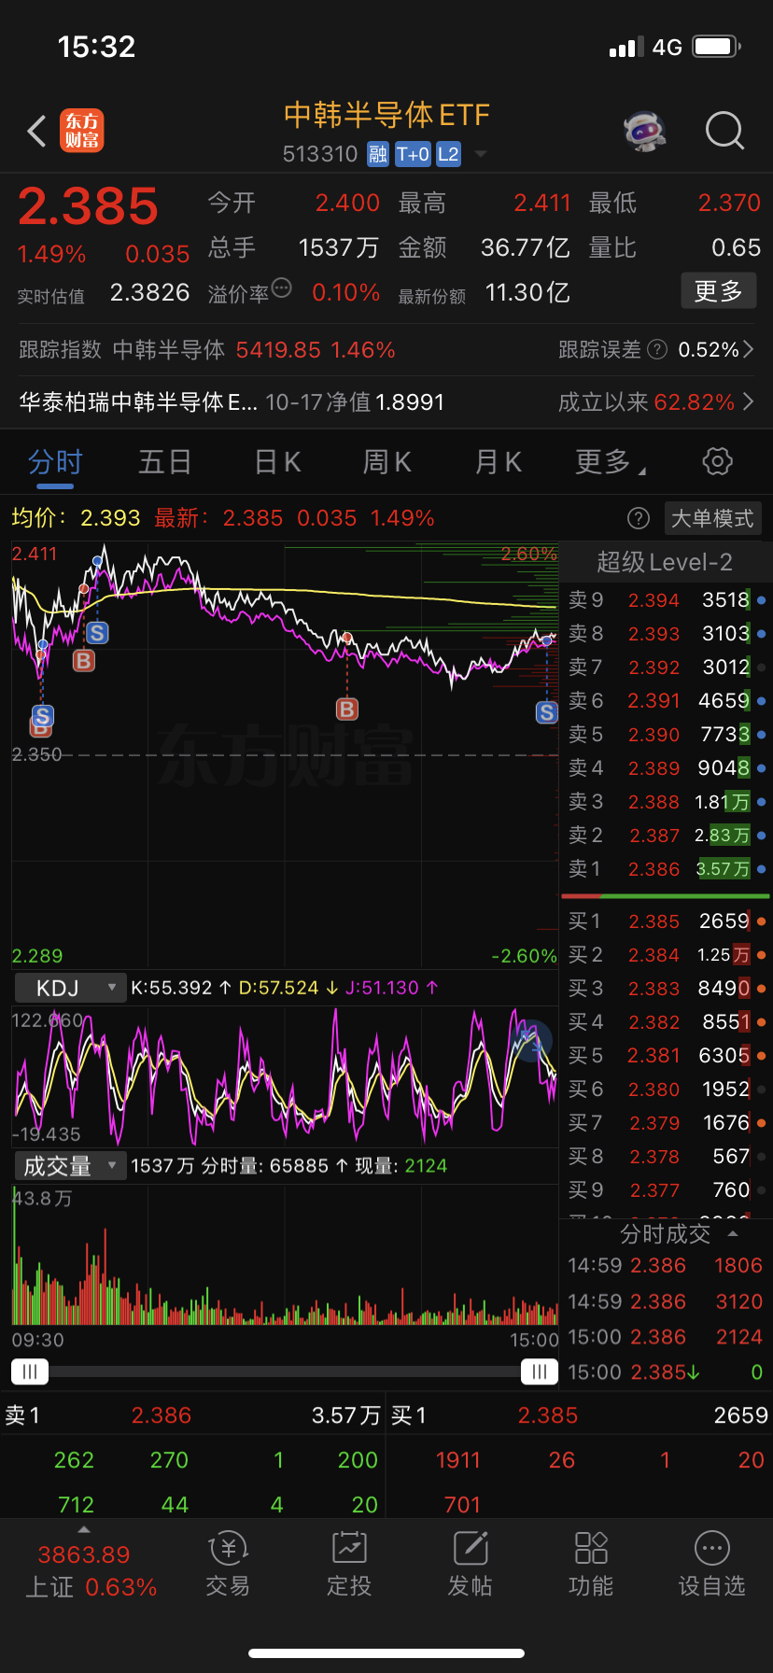This screenshot has height=1673, width=773.
Task: Tap the 15:00 2.386 2124 trade row
Action: [665, 1337]
